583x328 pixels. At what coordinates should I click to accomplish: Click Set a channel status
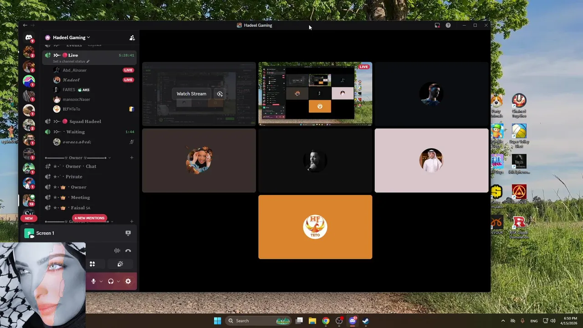69,61
